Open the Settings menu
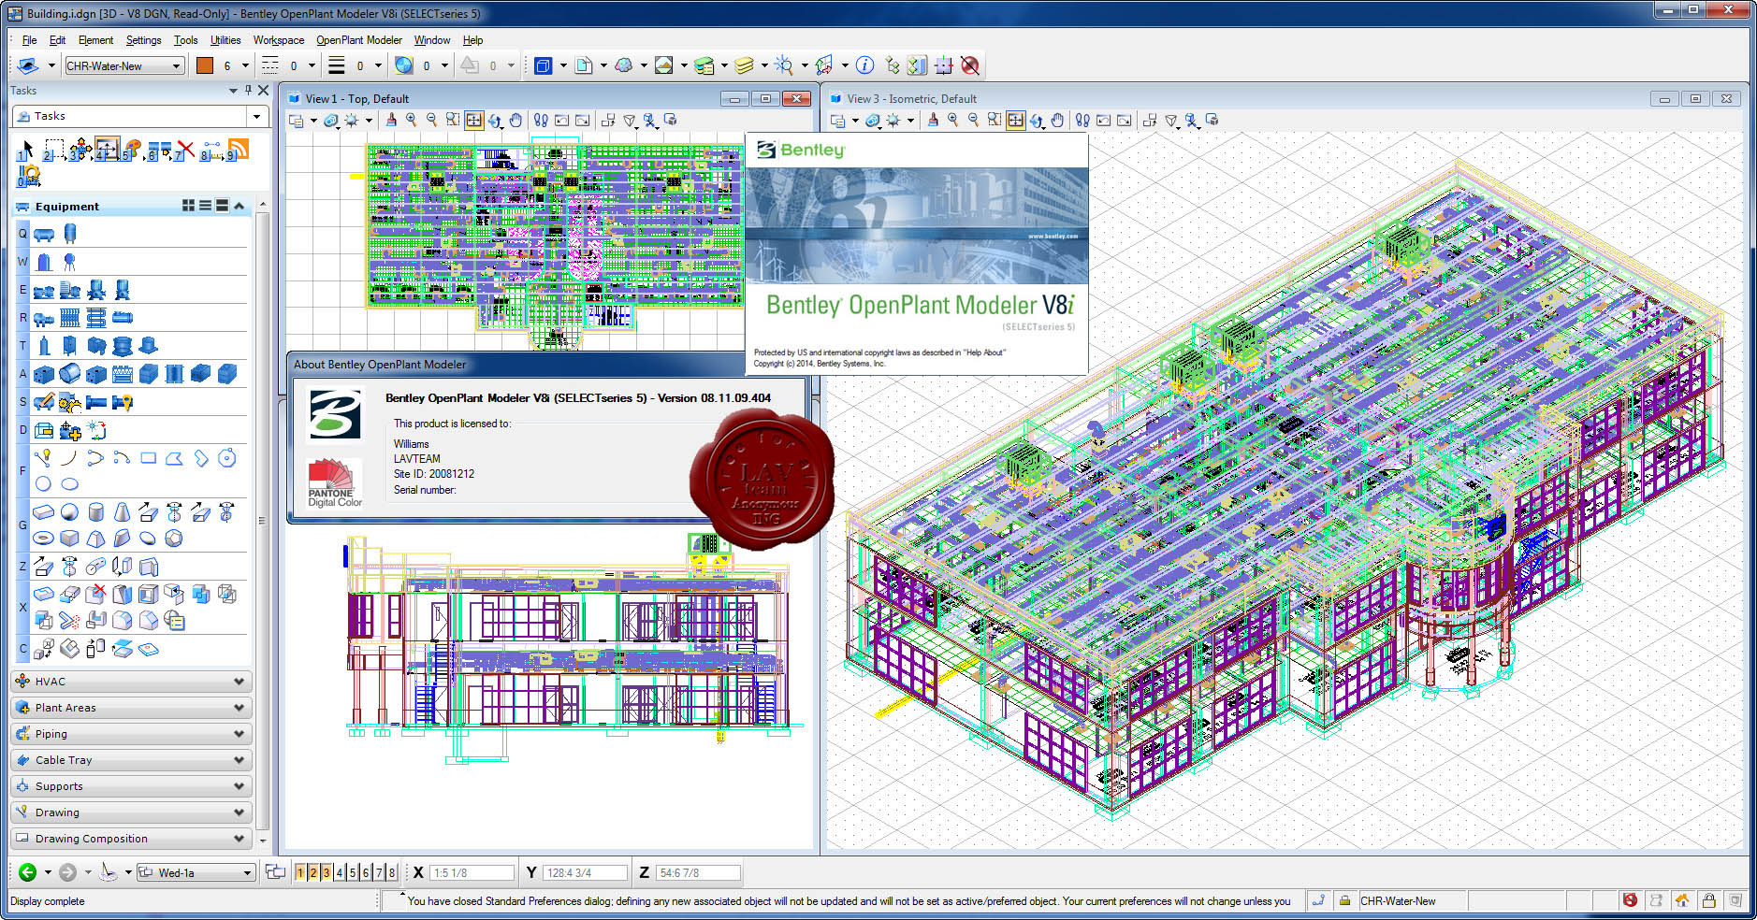Image resolution: width=1757 pixels, height=920 pixels. pos(143,40)
